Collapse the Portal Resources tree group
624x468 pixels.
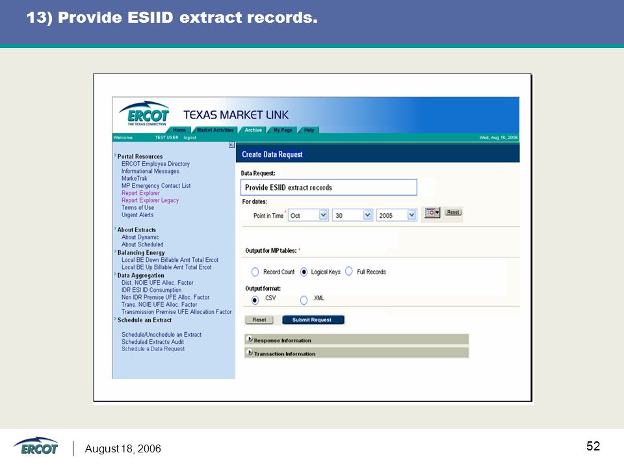116,155
